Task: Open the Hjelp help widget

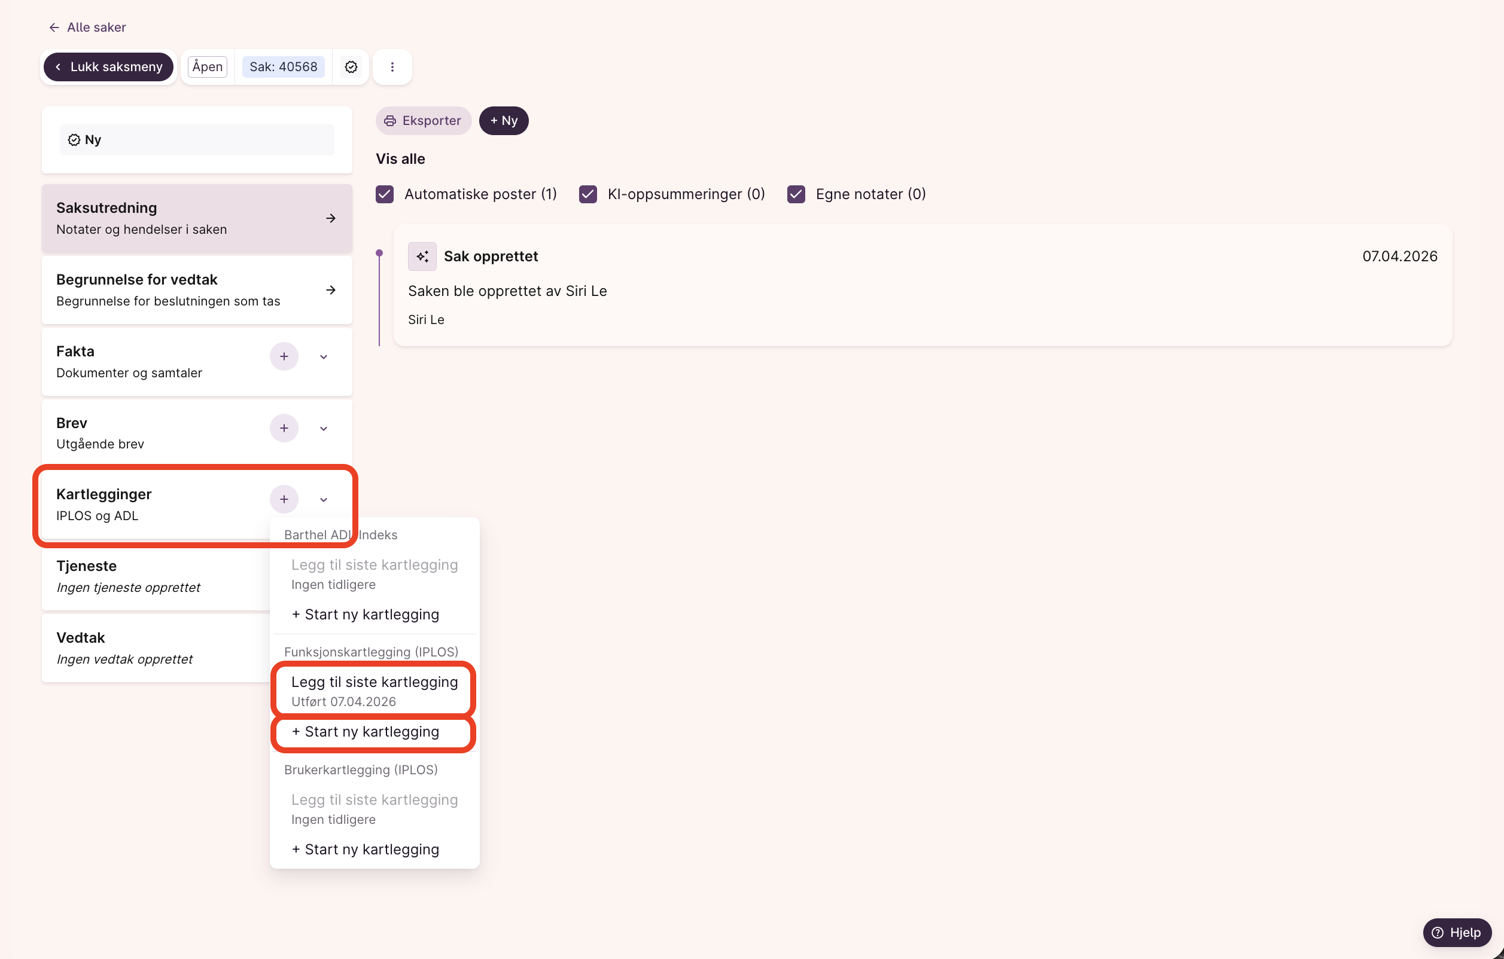Action: tap(1457, 932)
